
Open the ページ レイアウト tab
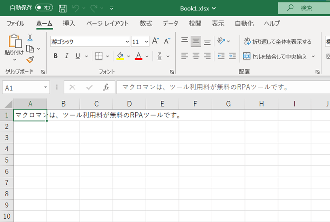tap(107, 23)
